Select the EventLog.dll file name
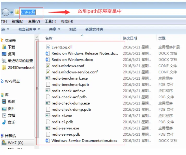186x155 pixels. coord(62,47)
